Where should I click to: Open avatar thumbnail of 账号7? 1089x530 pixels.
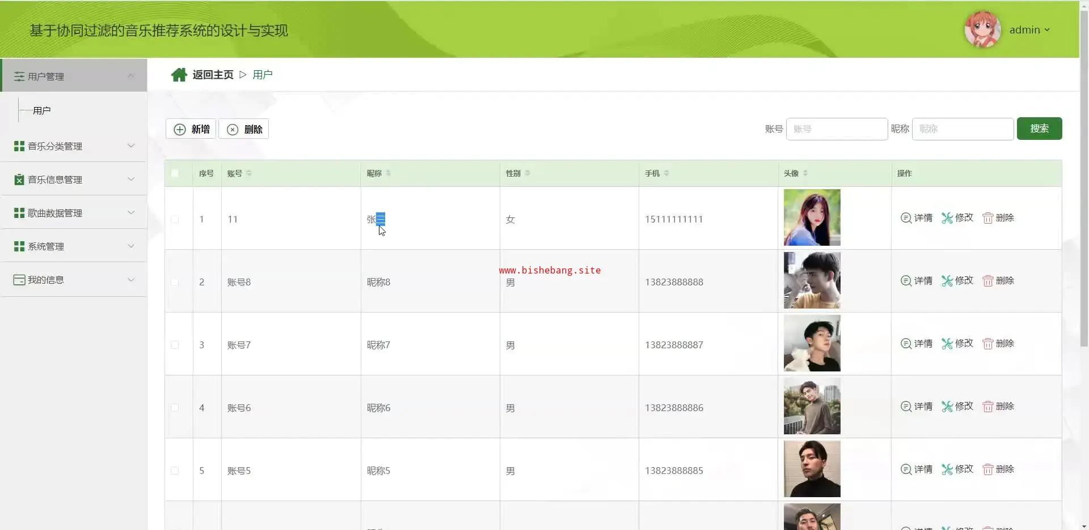pyautogui.click(x=812, y=343)
